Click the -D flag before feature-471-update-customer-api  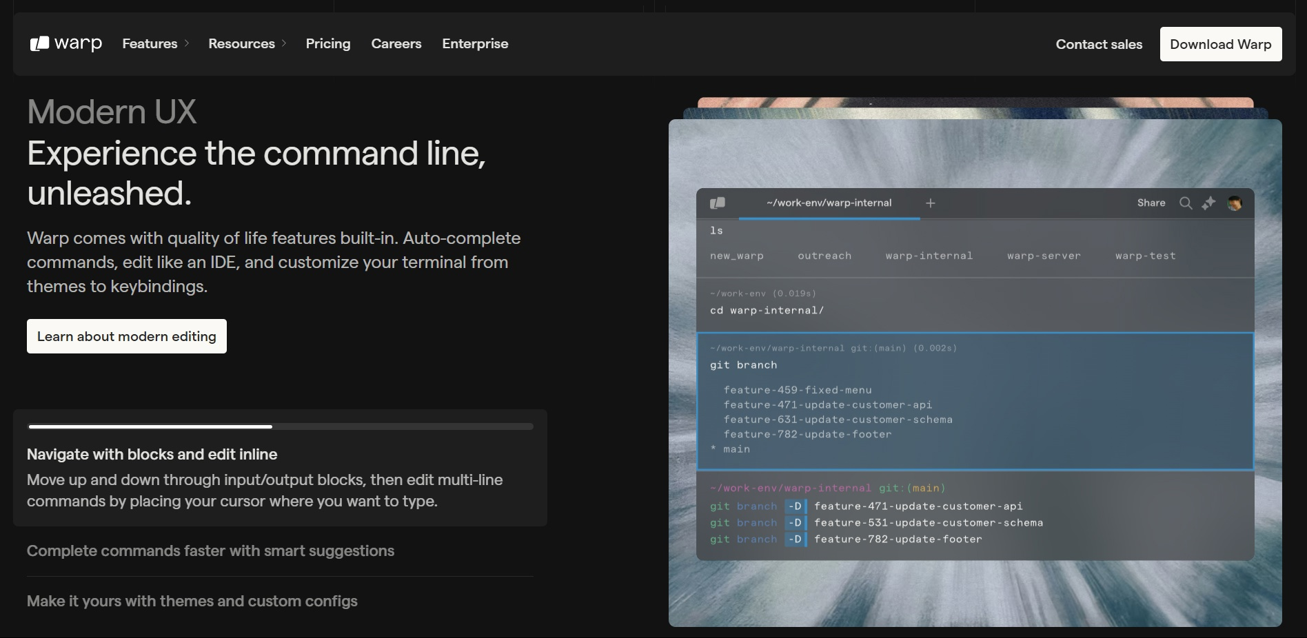point(795,506)
